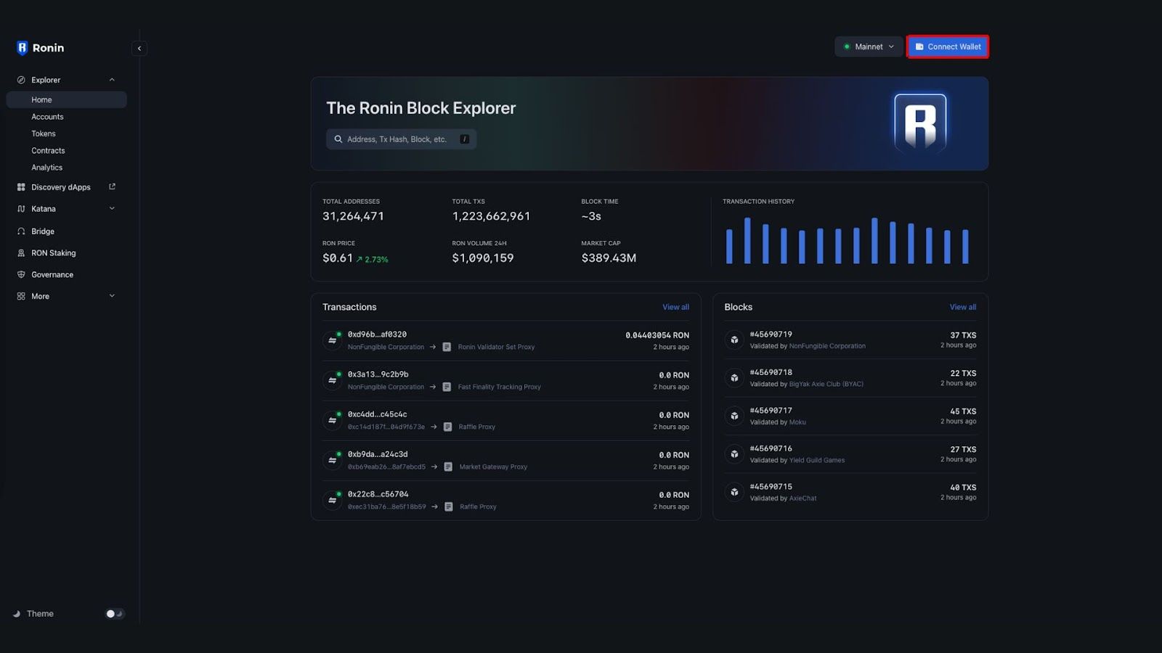The height and width of the screenshot is (653, 1162).
Task: Open Contracts in the sidebar
Action: [x=48, y=151]
